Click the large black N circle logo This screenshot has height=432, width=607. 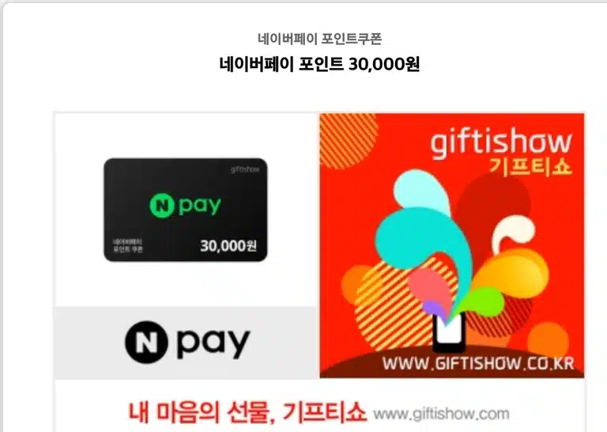point(146,342)
